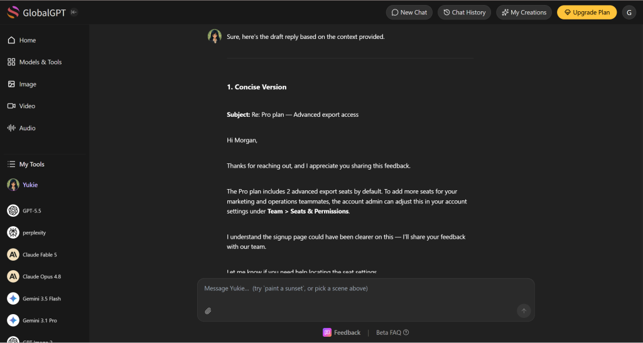Go to the Audio section
This screenshot has width=643, height=343.
point(22,128)
